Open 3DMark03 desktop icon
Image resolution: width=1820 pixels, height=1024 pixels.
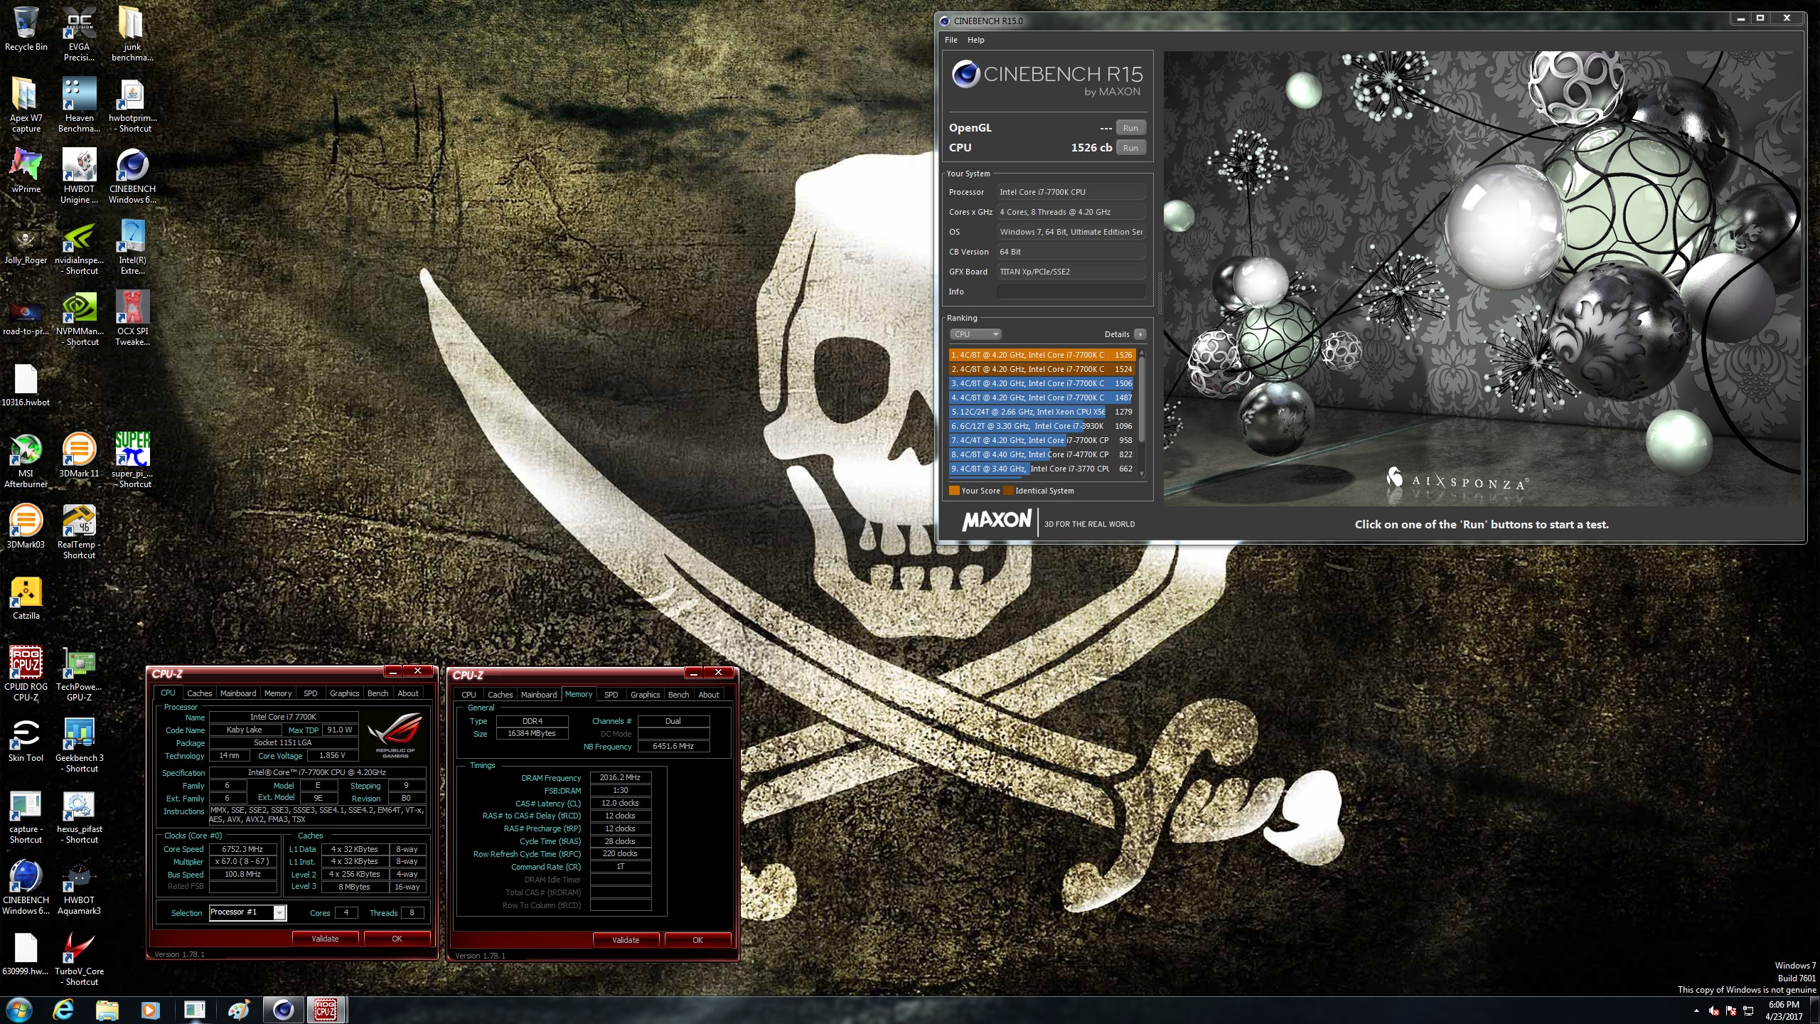(26, 527)
